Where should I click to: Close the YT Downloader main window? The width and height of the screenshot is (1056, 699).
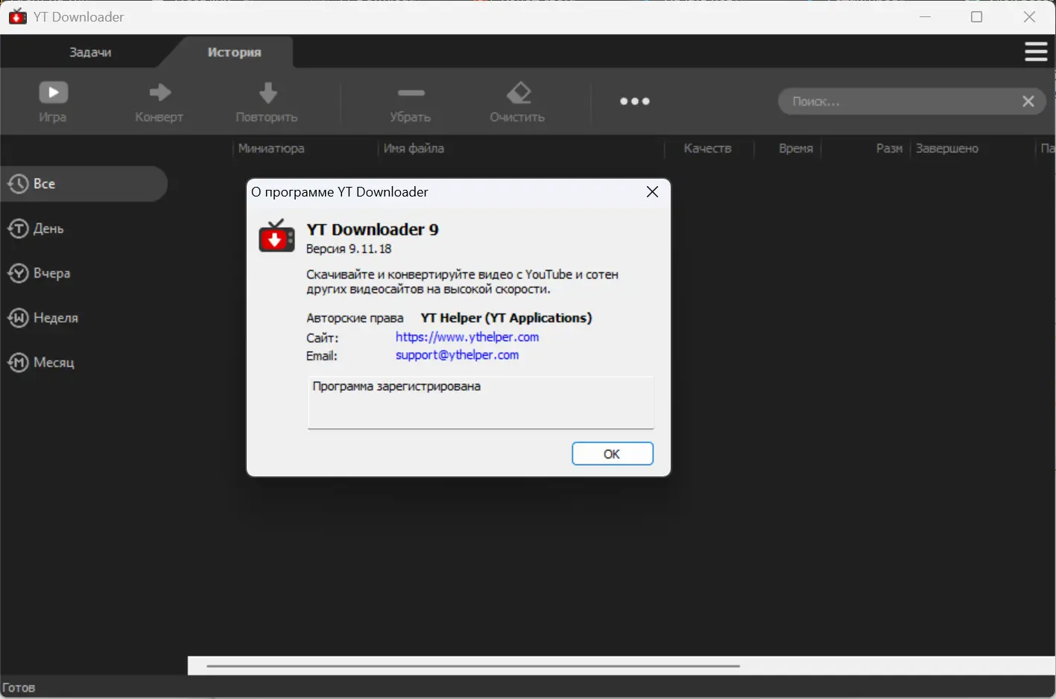[x=1029, y=16]
